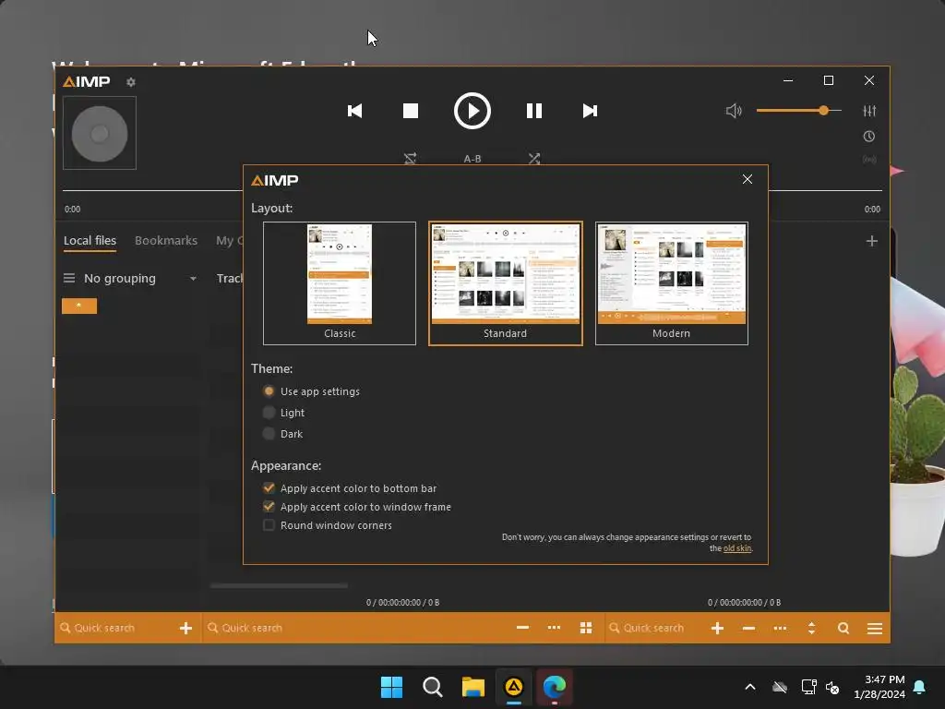The height and width of the screenshot is (709, 945).
Task: Open playlist misc options ellipsis
Action: click(x=780, y=628)
